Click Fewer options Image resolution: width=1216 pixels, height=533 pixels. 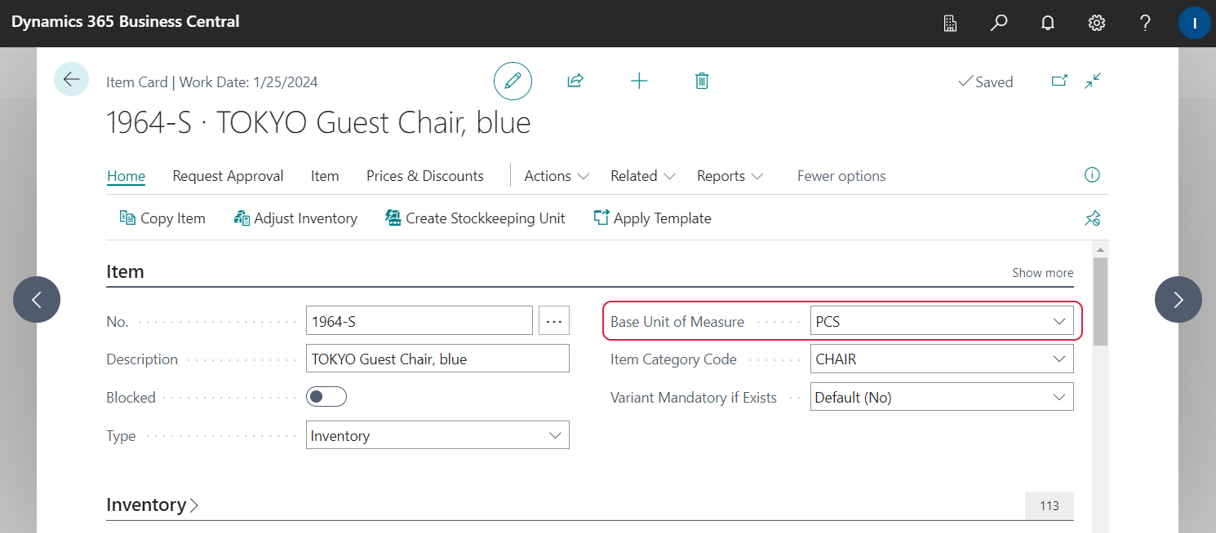(x=841, y=176)
